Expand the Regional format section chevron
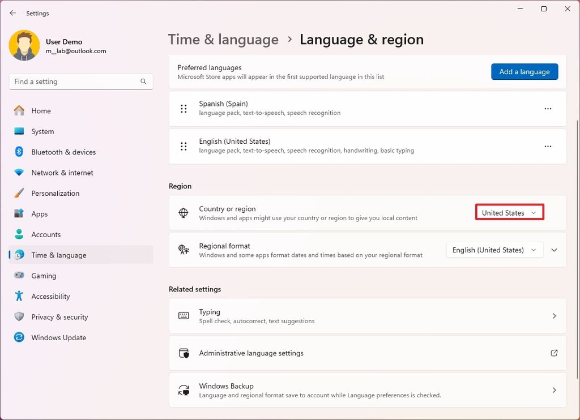580x420 pixels. [x=554, y=250]
